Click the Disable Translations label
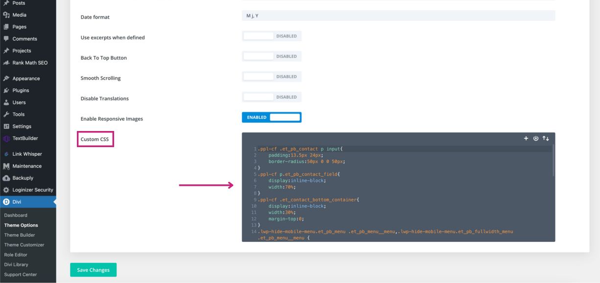Screen dimensions: 600x283 coord(105,98)
